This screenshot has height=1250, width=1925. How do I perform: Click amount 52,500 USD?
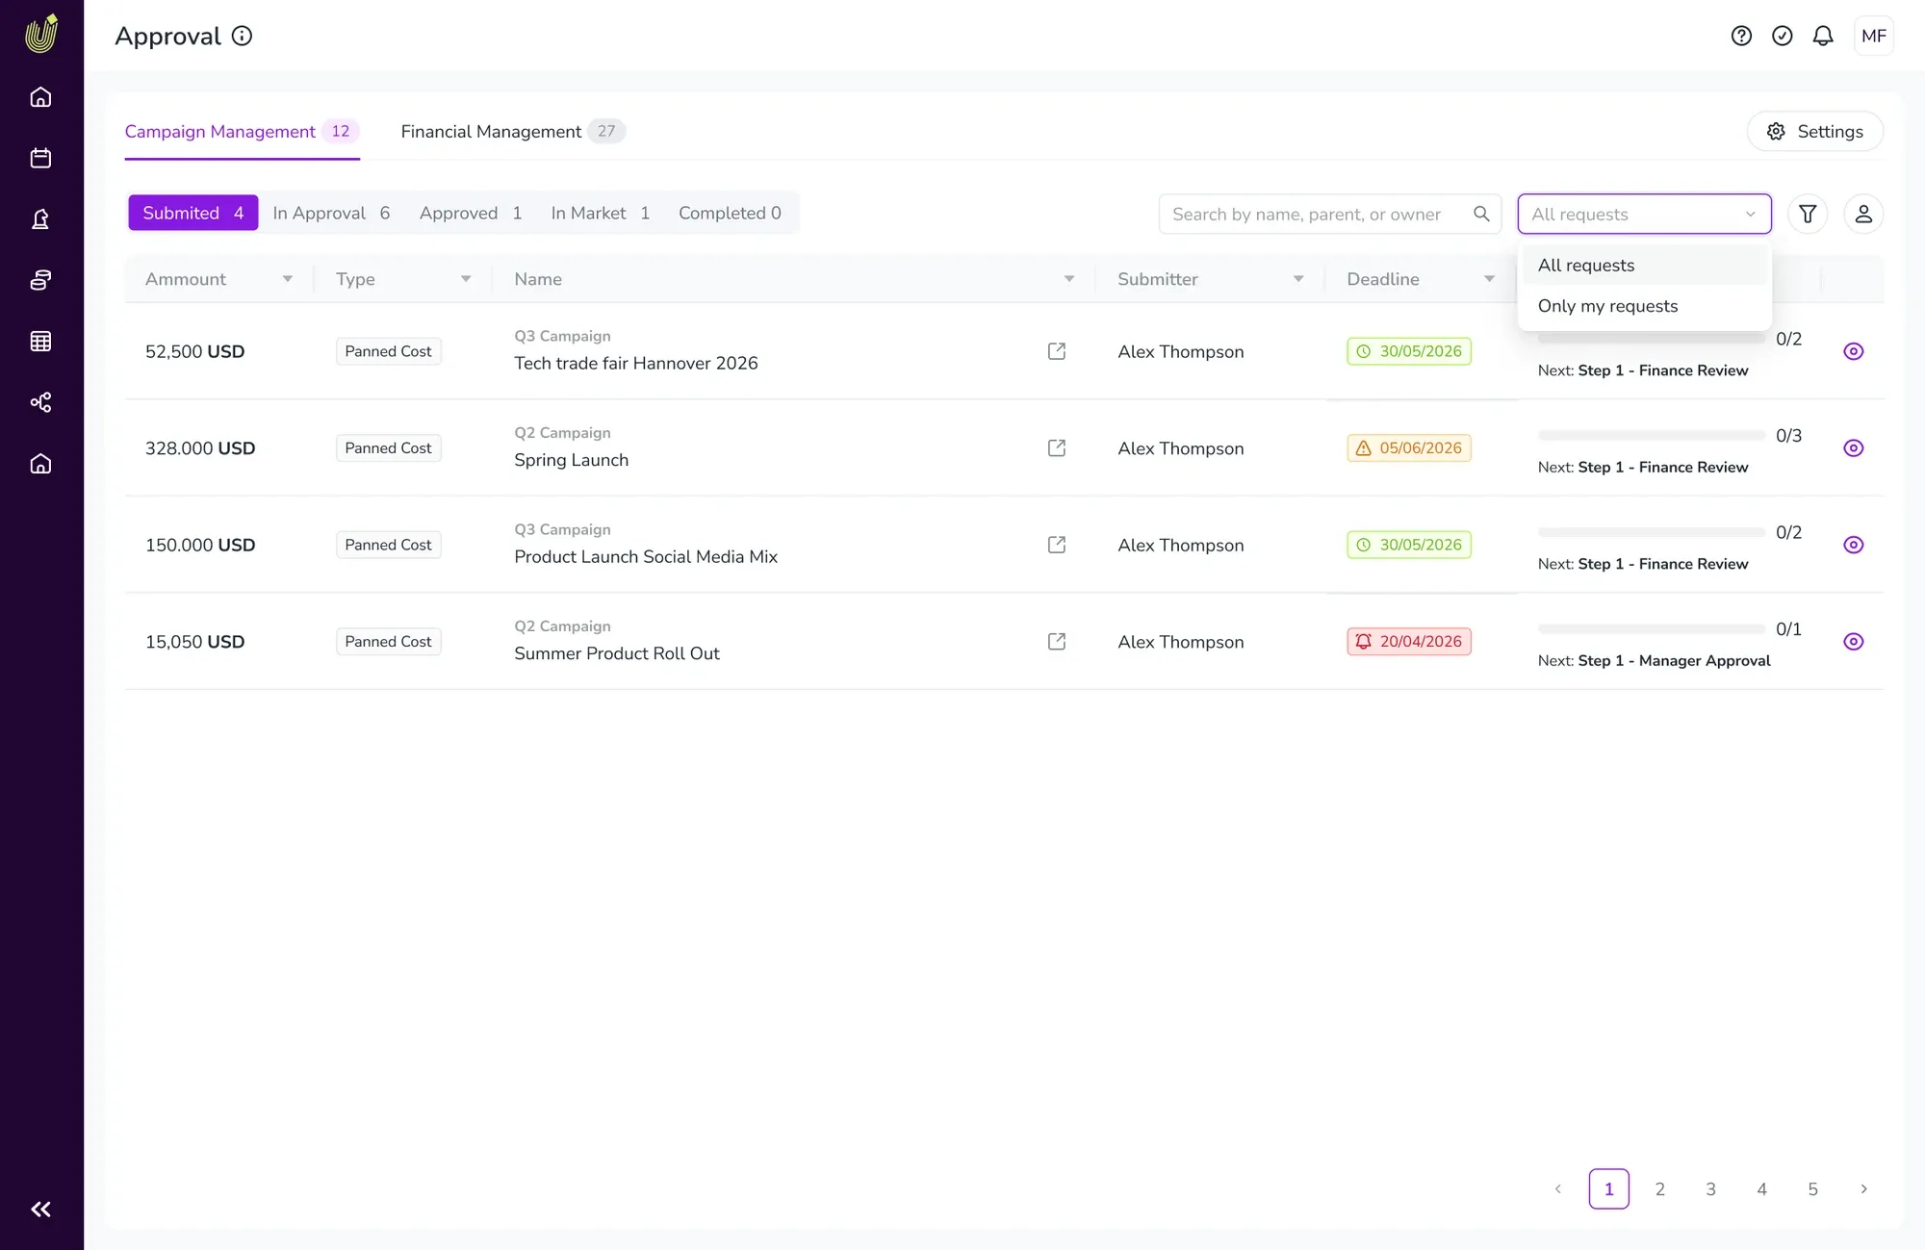pyautogui.click(x=194, y=351)
